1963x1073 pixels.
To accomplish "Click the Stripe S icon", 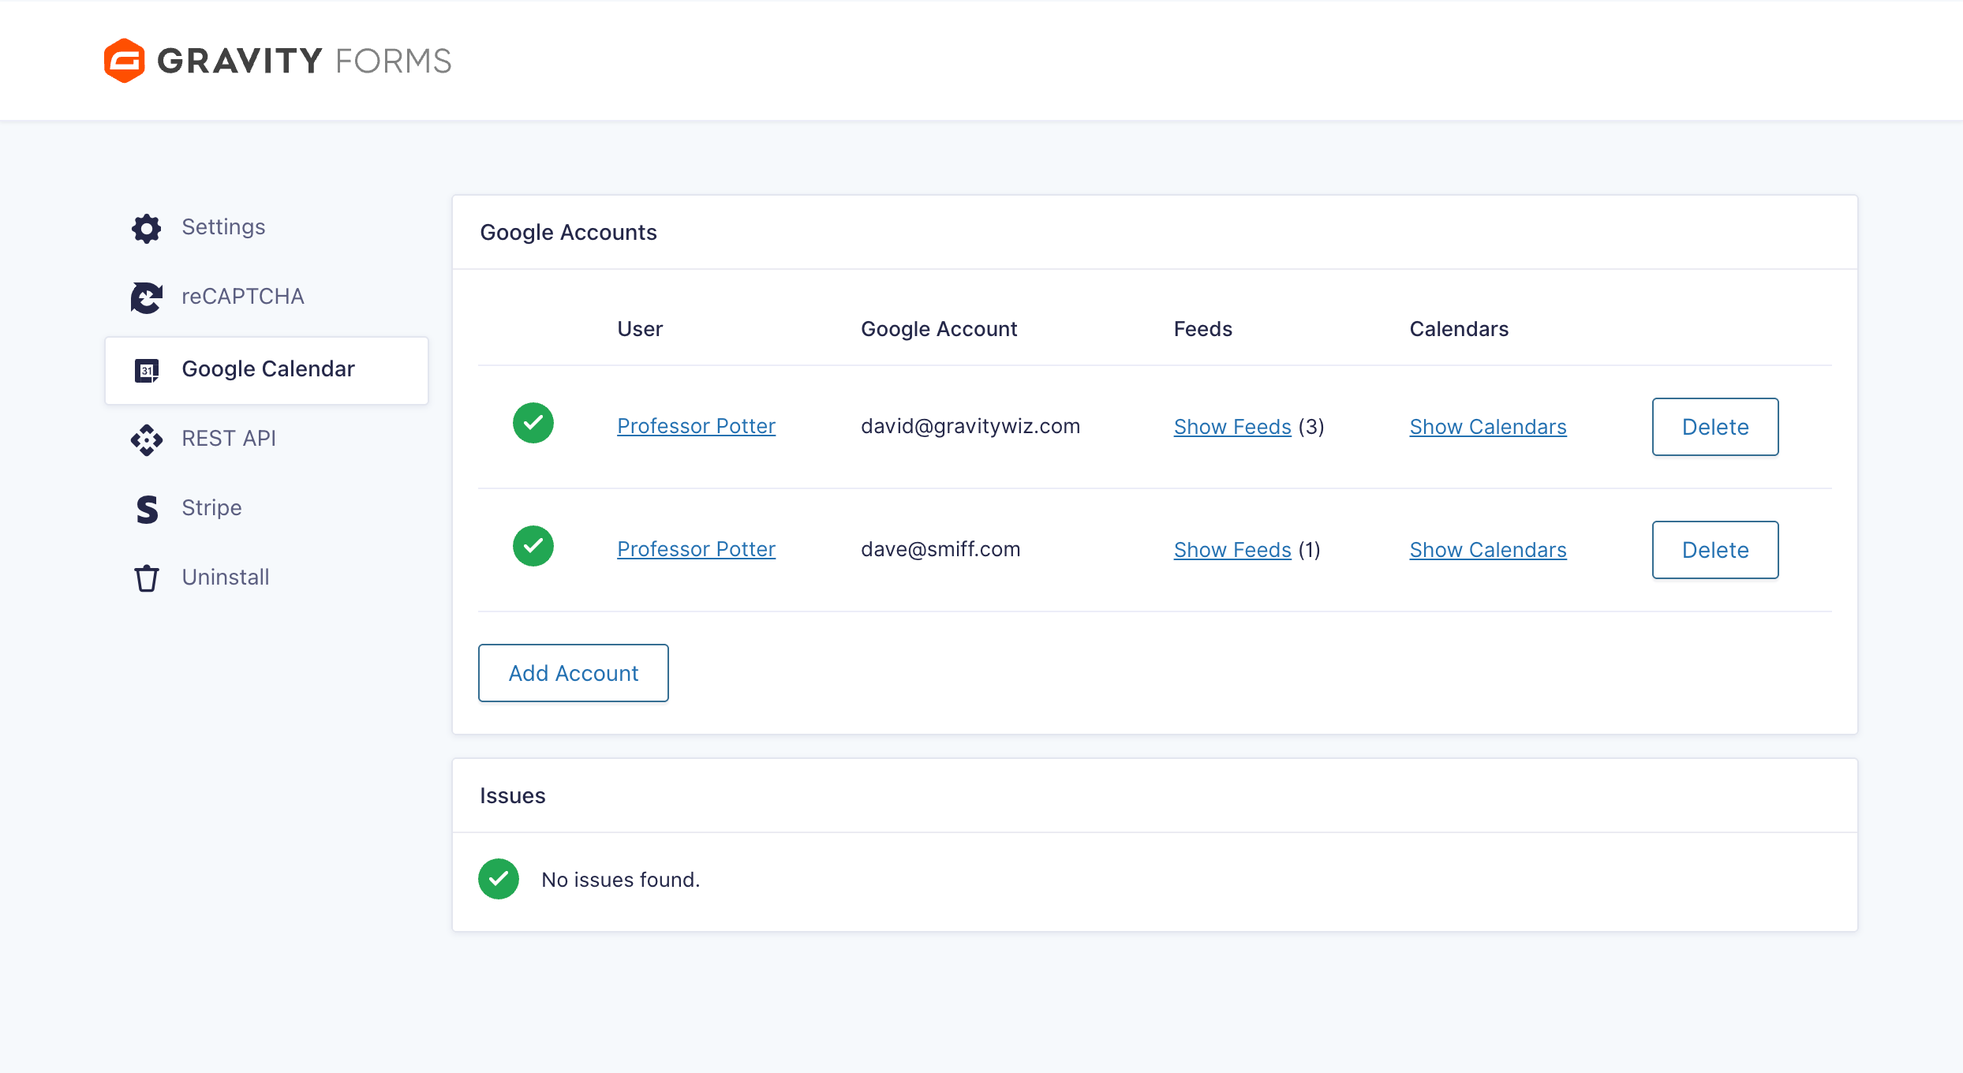I will pos(147,509).
